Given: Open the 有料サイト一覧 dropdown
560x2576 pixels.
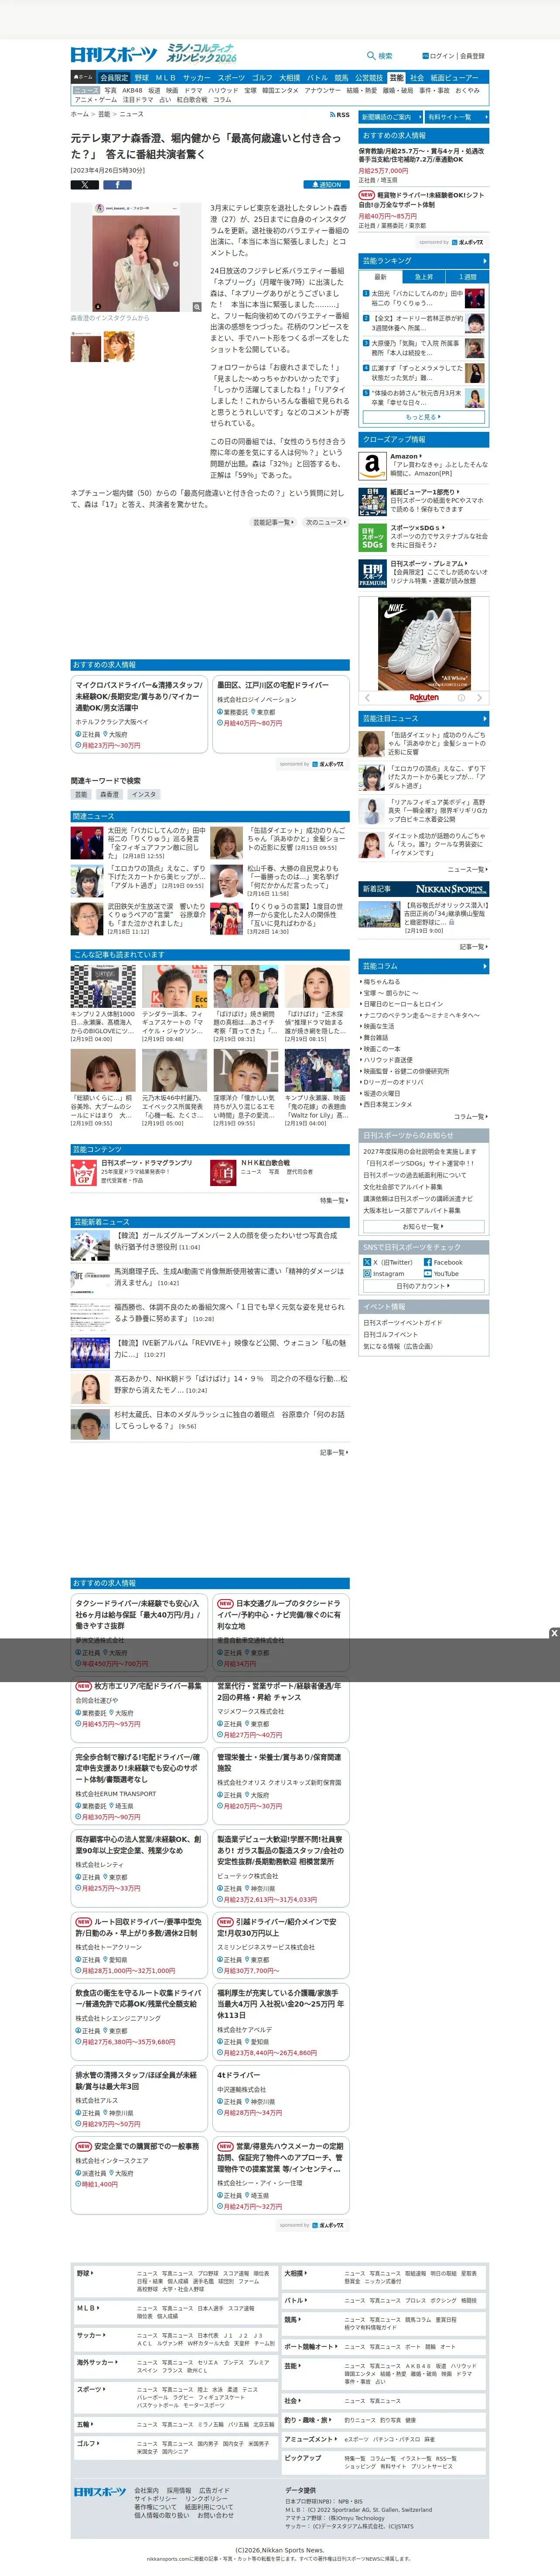Looking at the screenshot, I should [x=456, y=117].
